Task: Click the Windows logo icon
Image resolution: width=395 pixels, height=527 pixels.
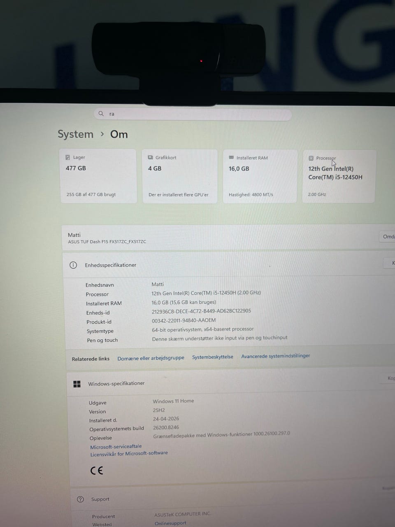Action: pos(77,384)
